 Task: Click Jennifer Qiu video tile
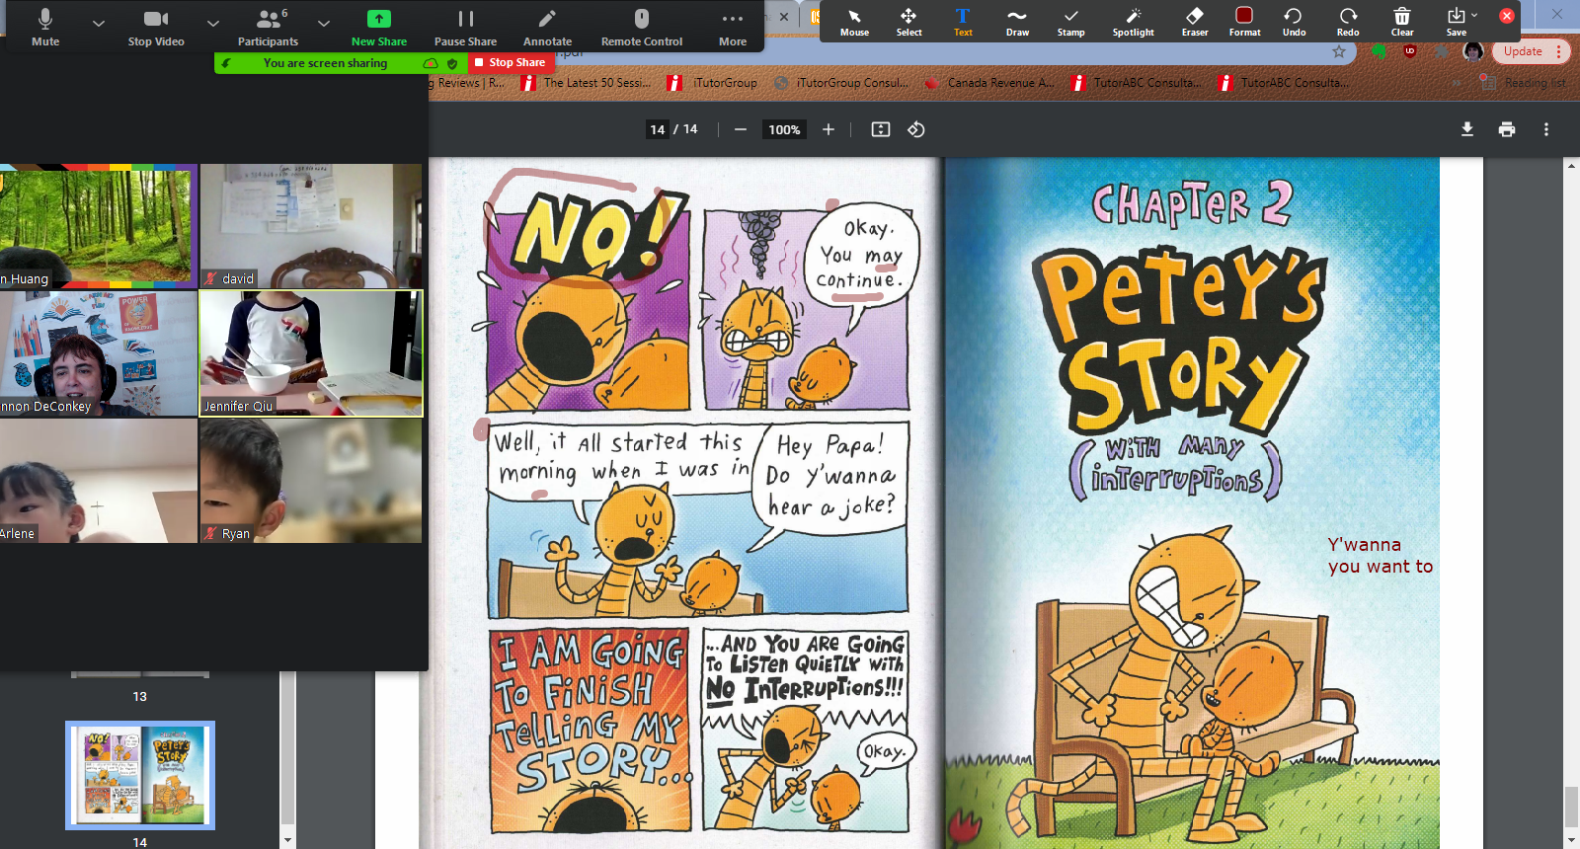pyautogui.click(x=311, y=353)
